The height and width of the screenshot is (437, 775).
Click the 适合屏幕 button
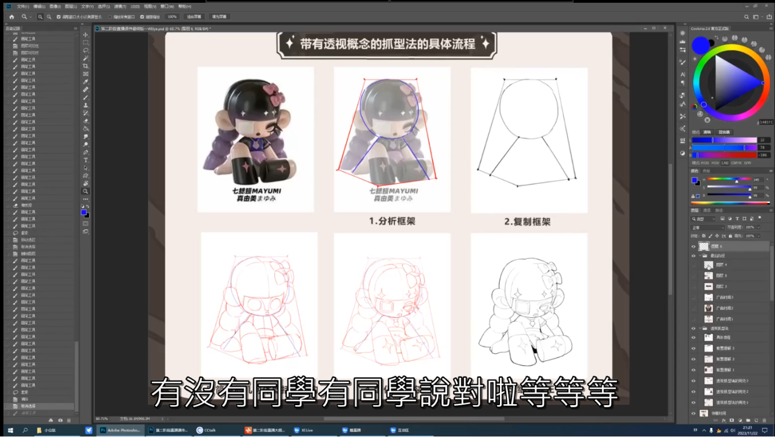pyautogui.click(x=194, y=17)
